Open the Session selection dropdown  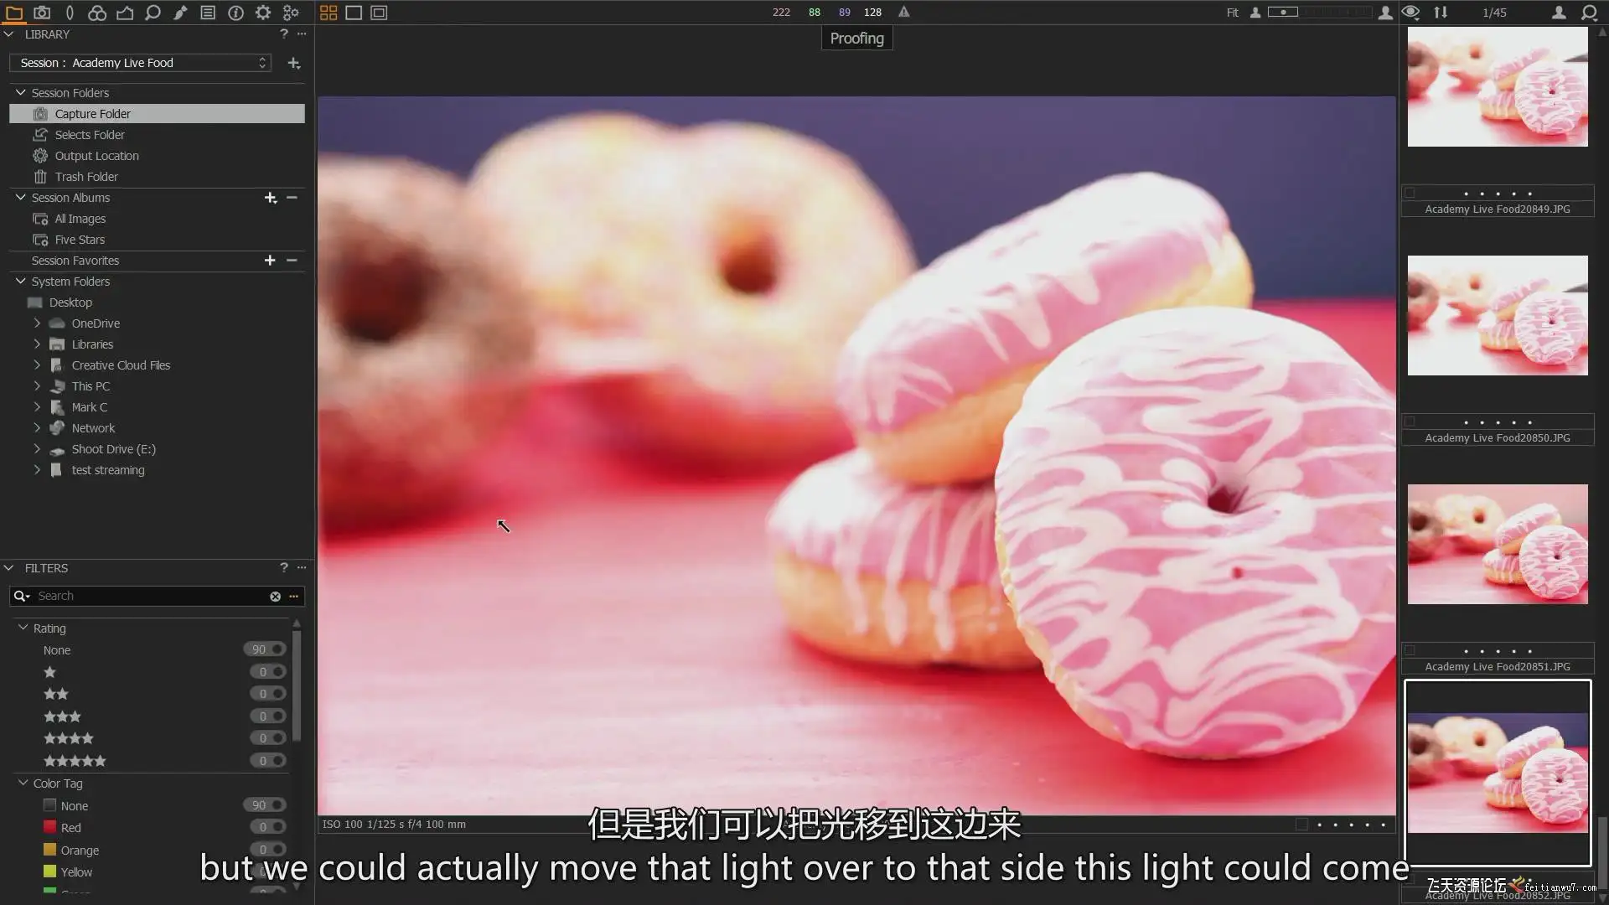(140, 63)
